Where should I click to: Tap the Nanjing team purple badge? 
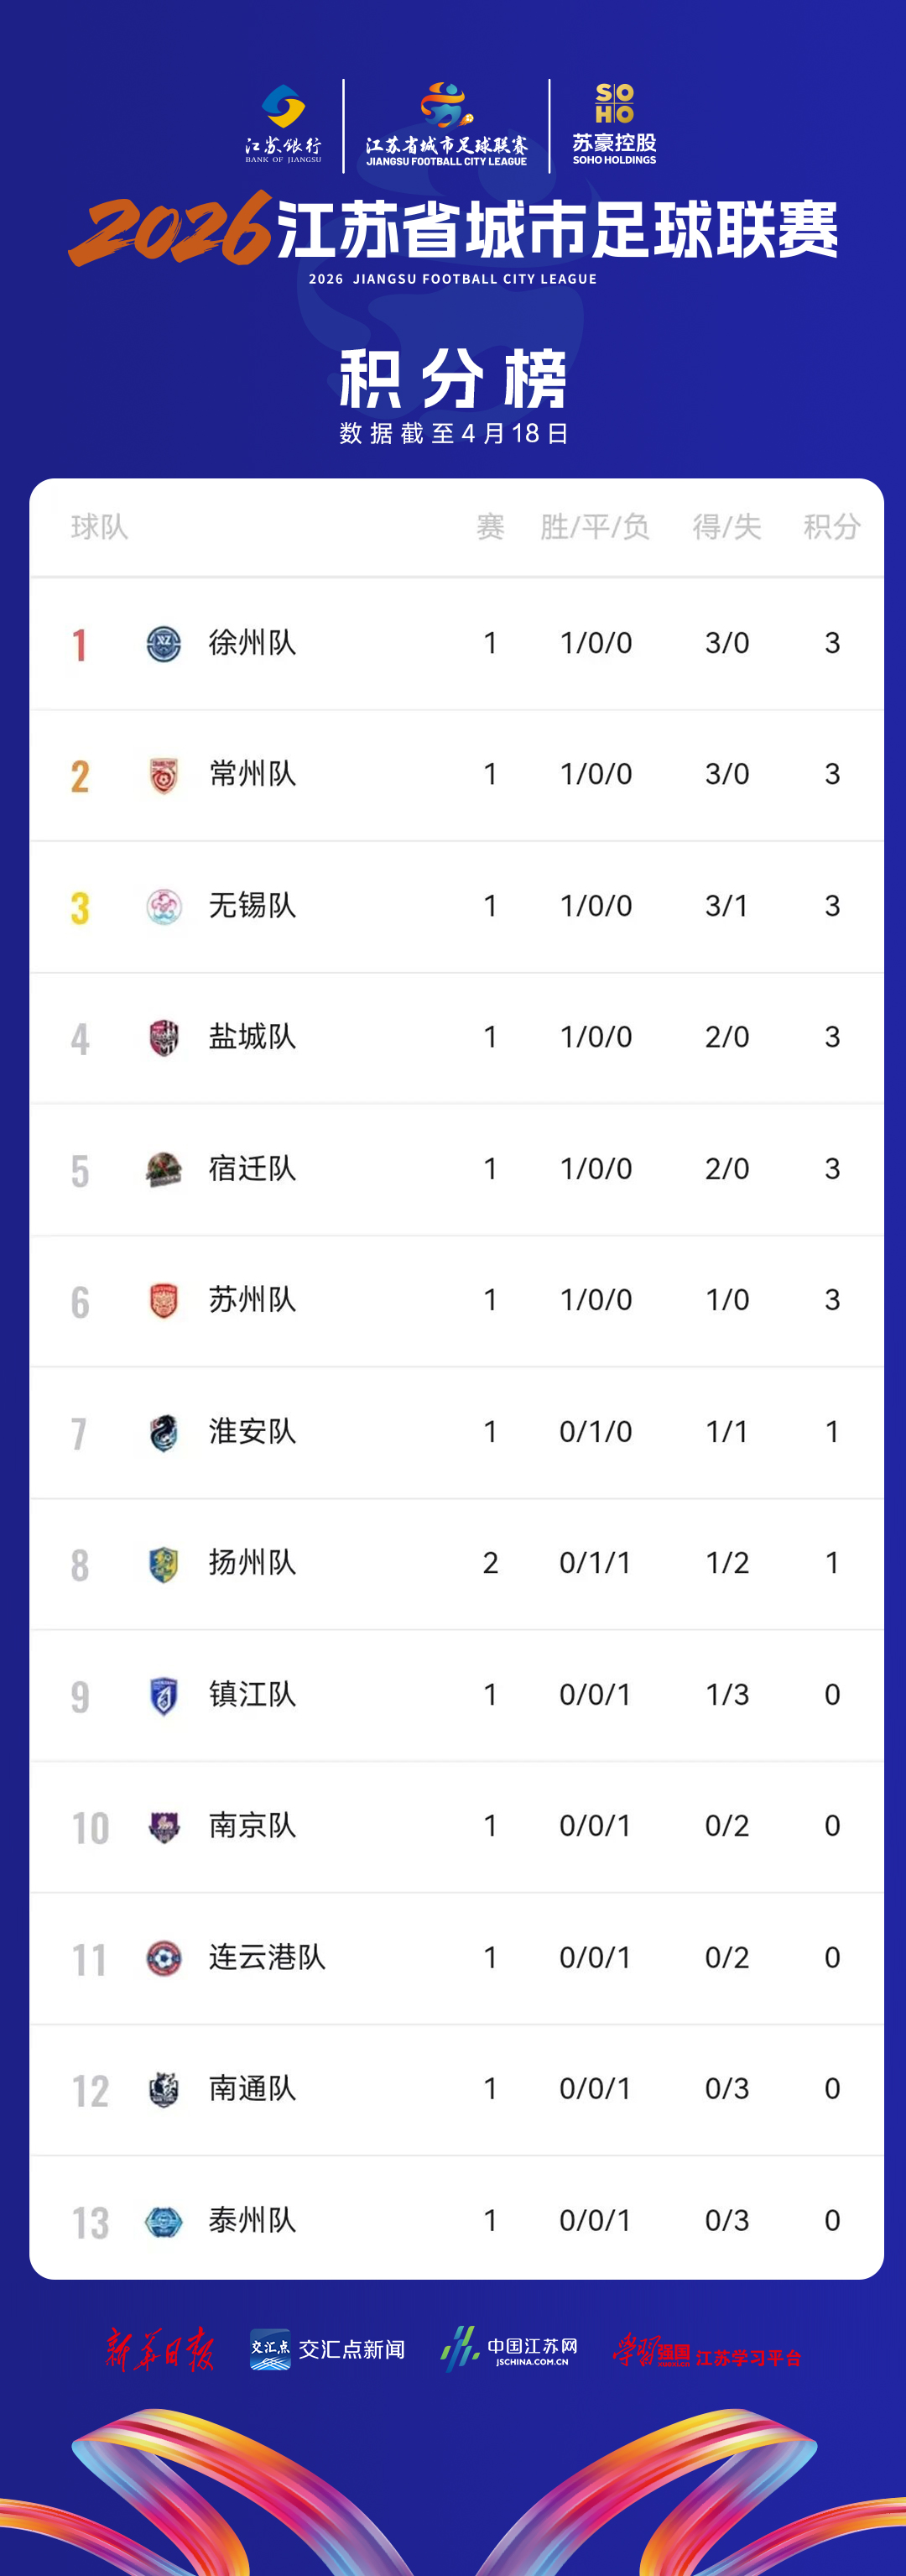coord(164,1827)
